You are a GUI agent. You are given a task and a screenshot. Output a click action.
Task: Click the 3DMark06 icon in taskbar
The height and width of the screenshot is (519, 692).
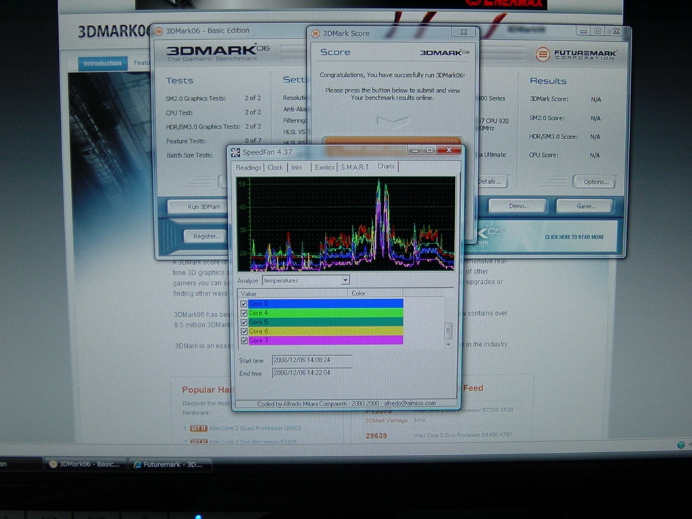point(53,464)
